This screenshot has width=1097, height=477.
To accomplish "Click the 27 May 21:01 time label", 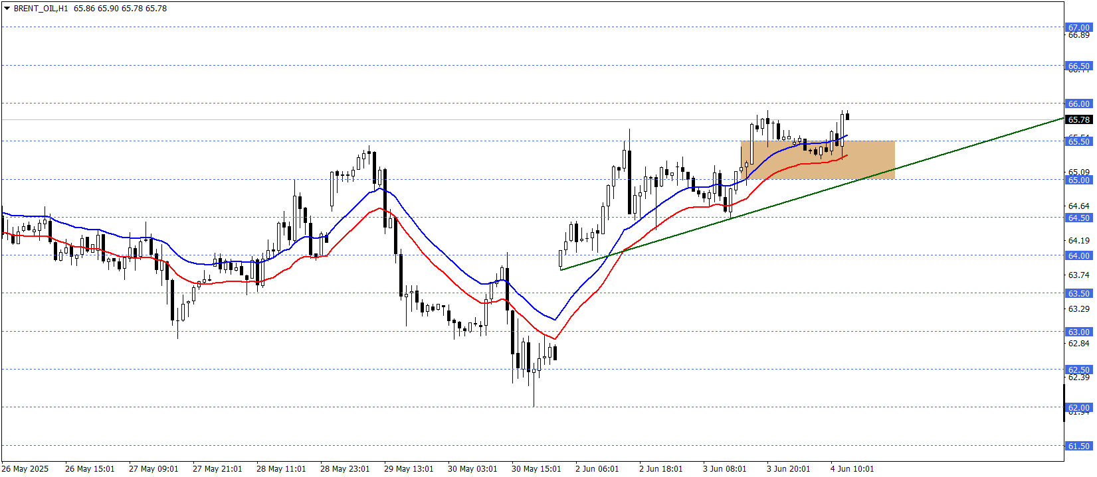I will click(x=217, y=468).
